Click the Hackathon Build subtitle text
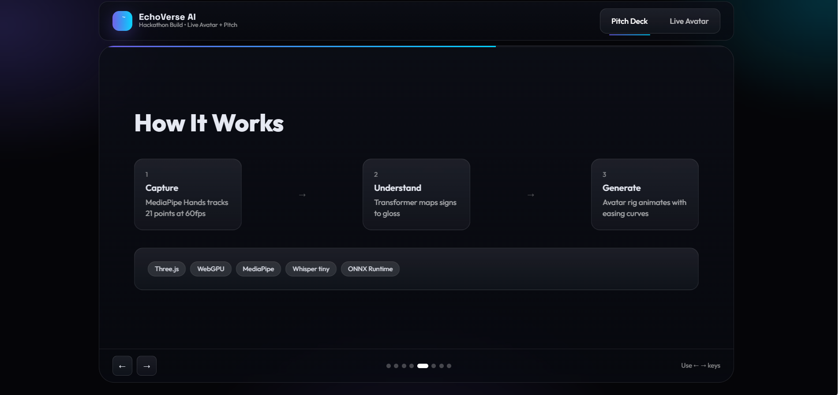 tap(188, 25)
